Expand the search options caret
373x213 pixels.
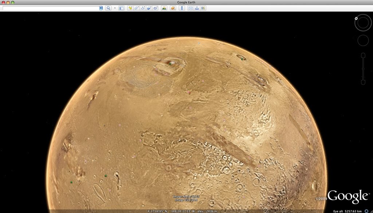pyautogui.click(x=115, y=8)
